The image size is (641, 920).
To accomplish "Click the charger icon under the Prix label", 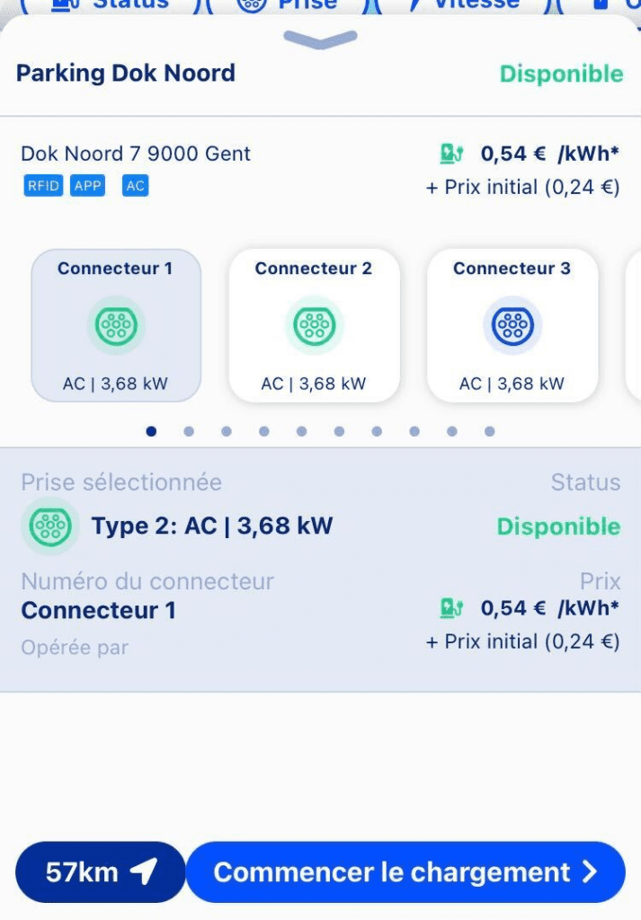I will pyautogui.click(x=450, y=607).
